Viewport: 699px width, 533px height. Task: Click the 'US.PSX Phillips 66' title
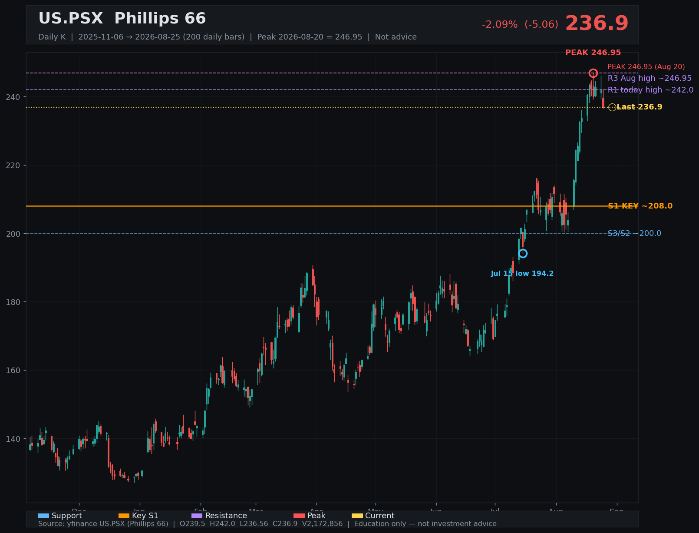click(122, 19)
